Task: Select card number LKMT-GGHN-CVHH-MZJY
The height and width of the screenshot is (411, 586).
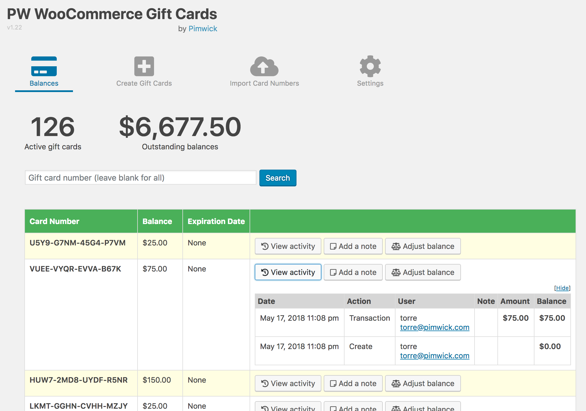Action: tap(78, 406)
